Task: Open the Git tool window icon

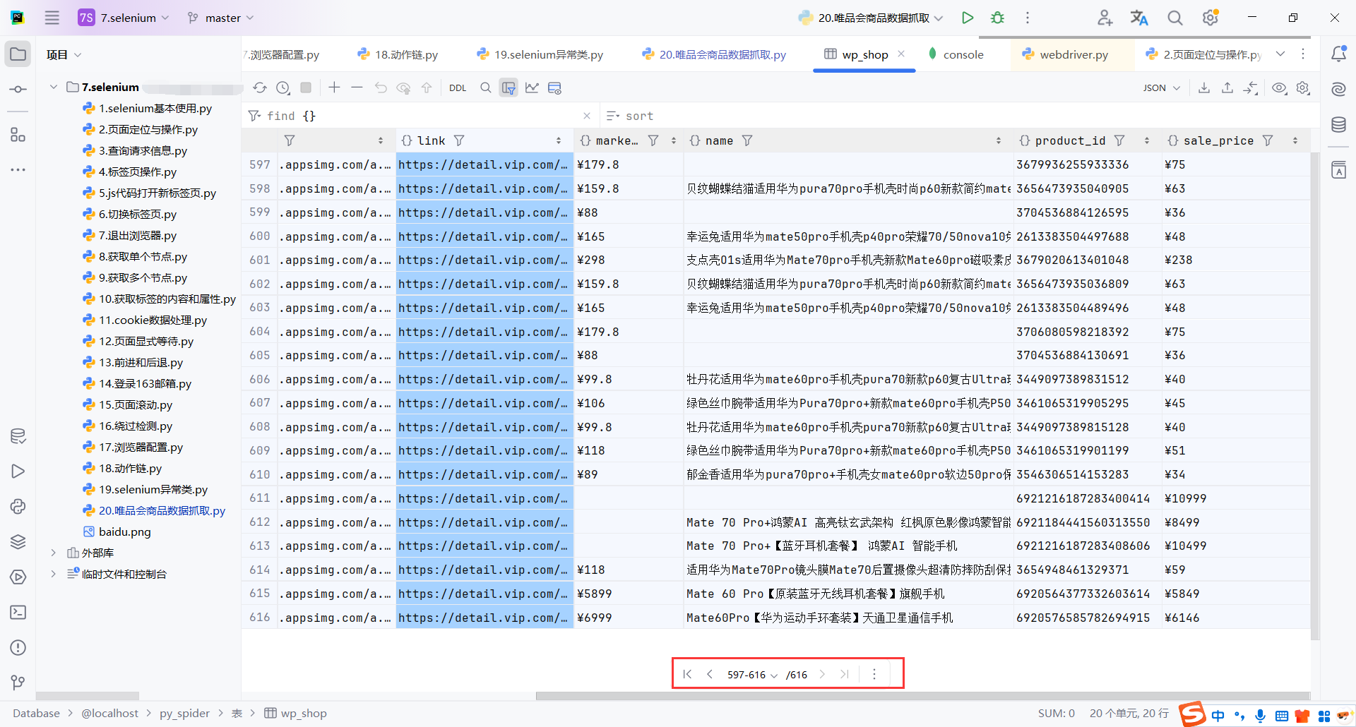Action: [x=18, y=683]
